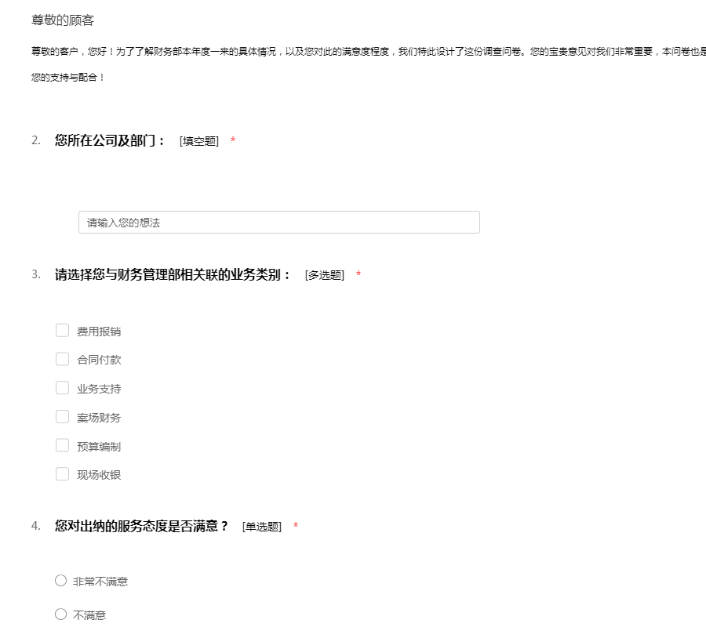Select the 不满意 radio option
This screenshot has height=627, width=706.
pos(61,614)
